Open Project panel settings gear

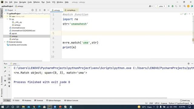point(45,10)
